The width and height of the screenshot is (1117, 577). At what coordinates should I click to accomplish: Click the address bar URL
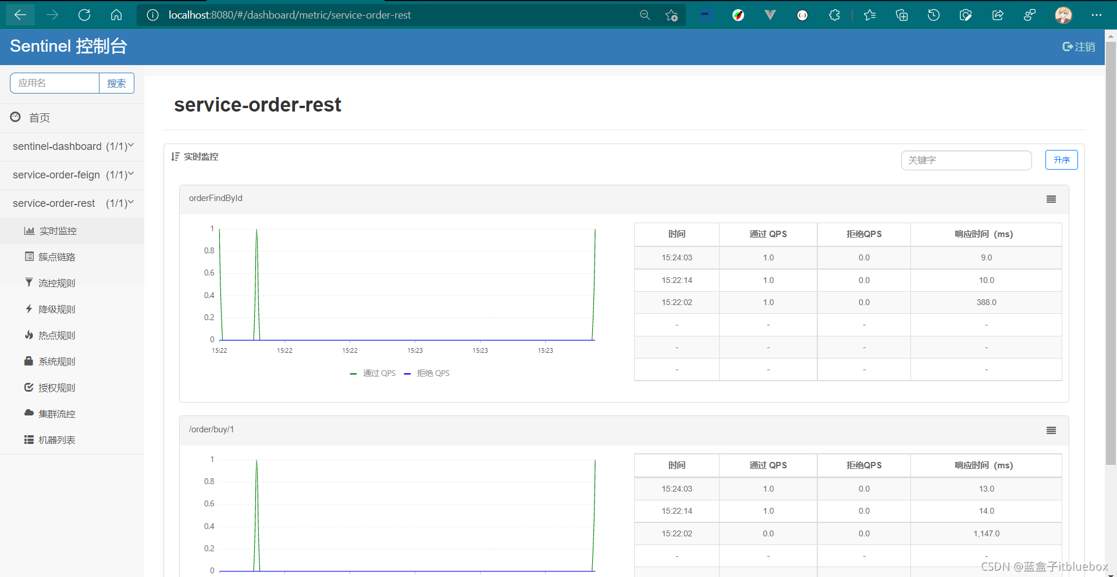point(290,15)
